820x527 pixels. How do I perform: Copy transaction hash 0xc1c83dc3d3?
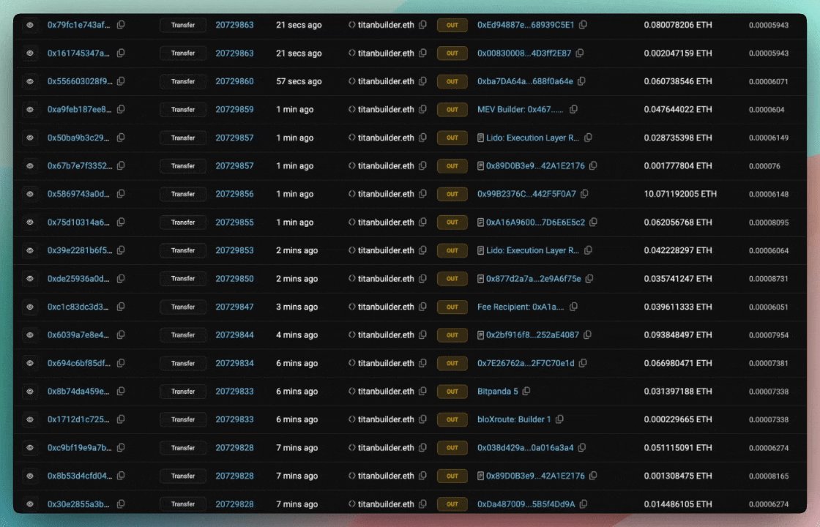coord(121,307)
